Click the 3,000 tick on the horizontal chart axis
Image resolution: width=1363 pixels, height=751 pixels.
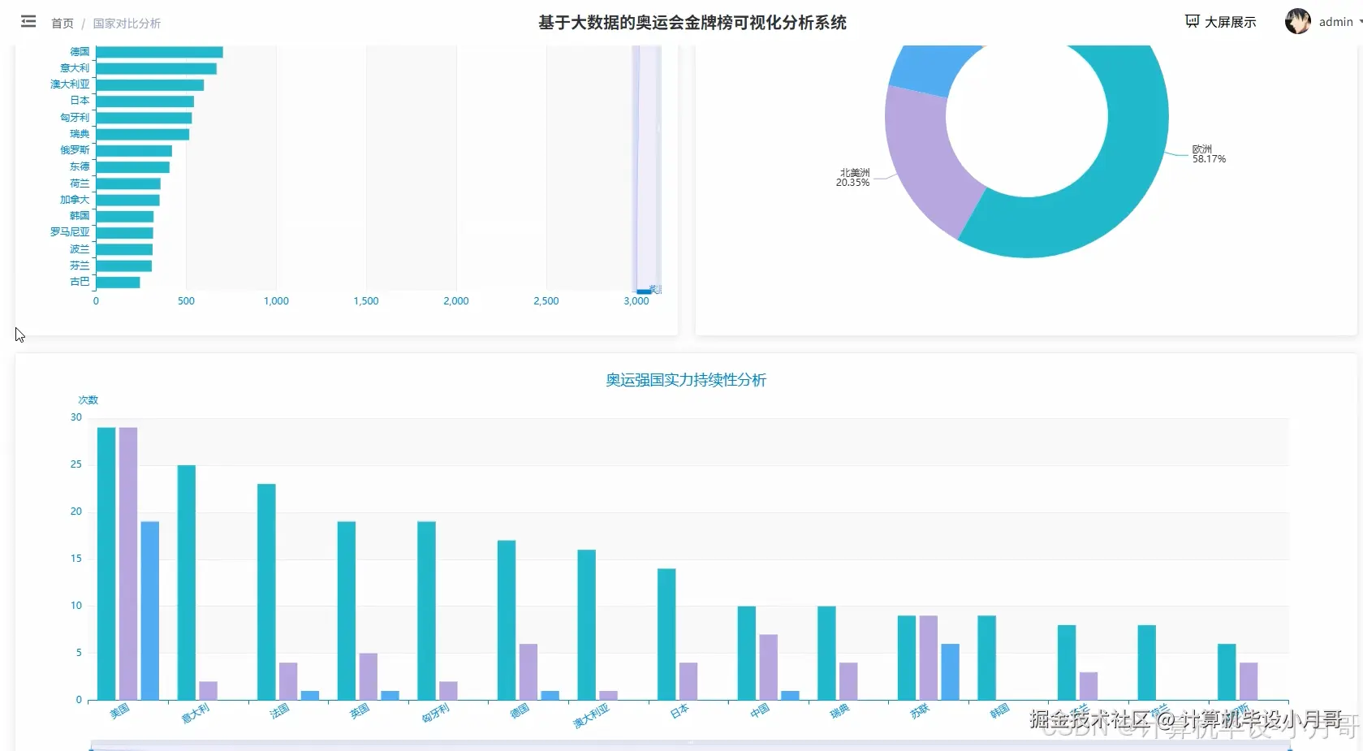(636, 301)
